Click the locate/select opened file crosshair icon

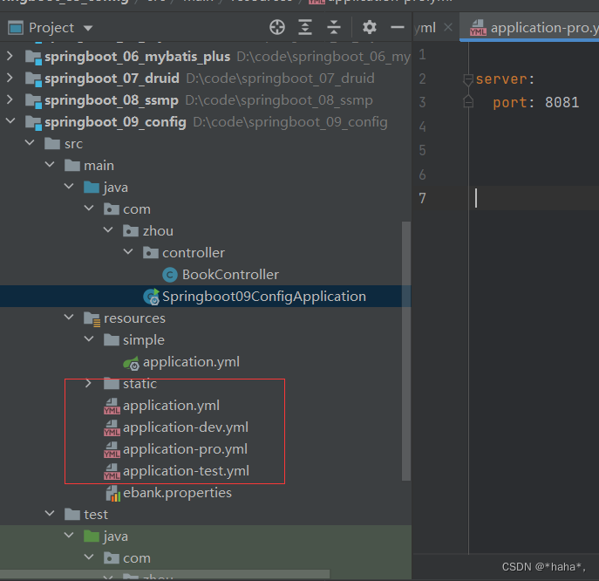277,28
